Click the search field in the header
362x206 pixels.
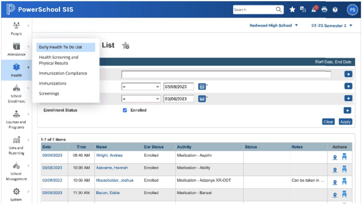coord(254,10)
